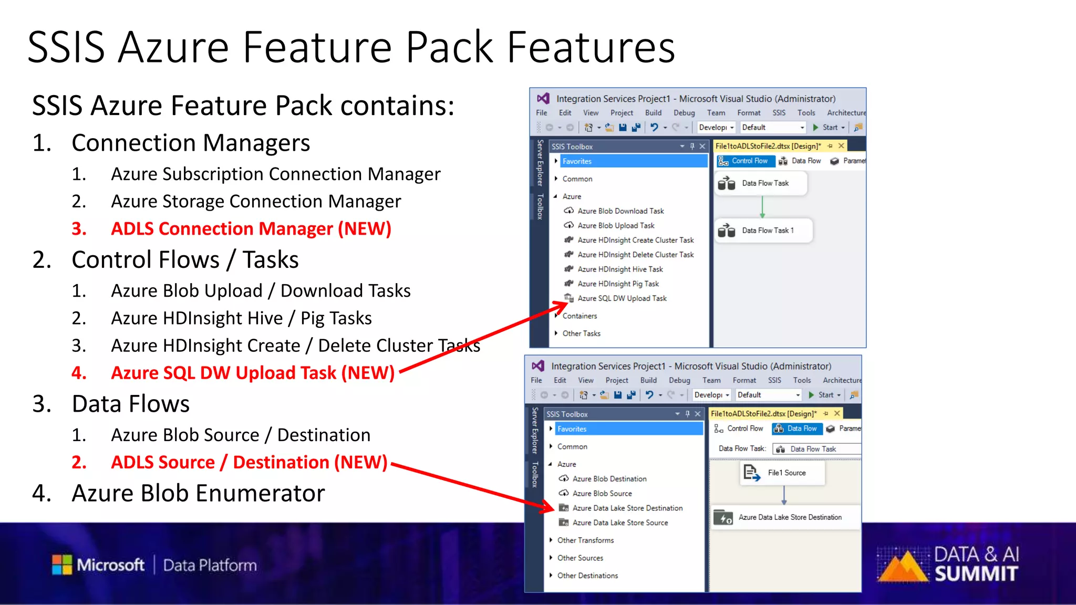Image resolution: width=1076 pixels, height=605 pixels.
Task: Open SSIS menu in upper Visual Studio window
Action: pyautogui.click(x=779, y=113)
